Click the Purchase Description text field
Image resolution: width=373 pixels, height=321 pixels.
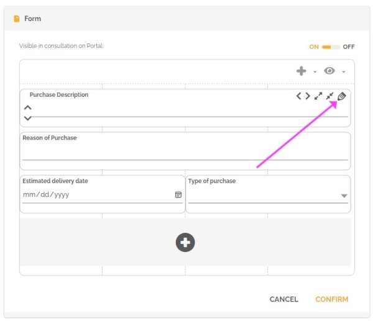186,110
